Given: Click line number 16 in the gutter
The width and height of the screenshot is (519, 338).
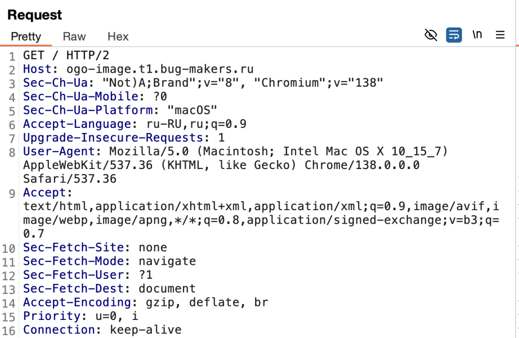Looking at the screenshot, I should (9, 331).
